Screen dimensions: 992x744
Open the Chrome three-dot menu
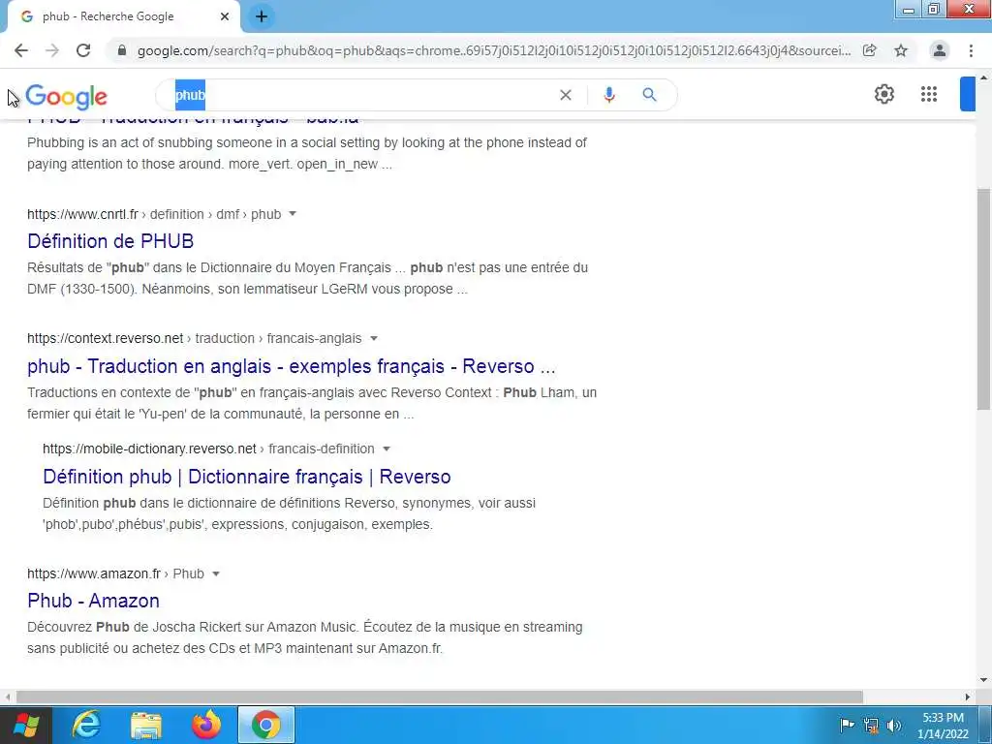coord(971,50)
